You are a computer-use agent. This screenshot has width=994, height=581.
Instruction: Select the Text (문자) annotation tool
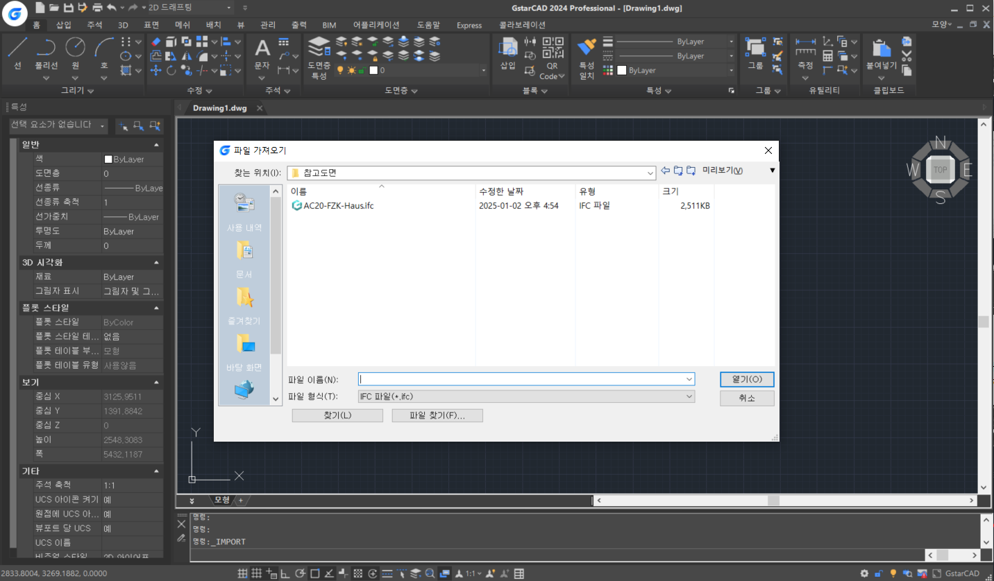(x=262, y=54)
